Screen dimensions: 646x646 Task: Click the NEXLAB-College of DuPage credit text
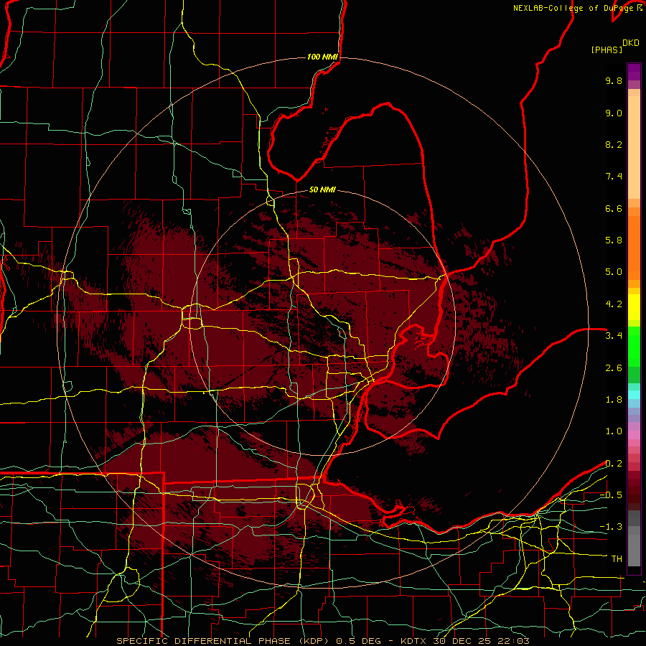tap(574, 8)
